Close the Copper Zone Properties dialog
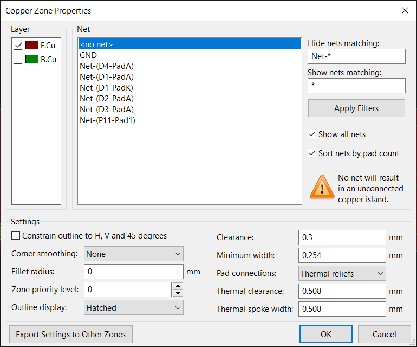The height and width of the screenshot is (347, 417). click(405, 10)
